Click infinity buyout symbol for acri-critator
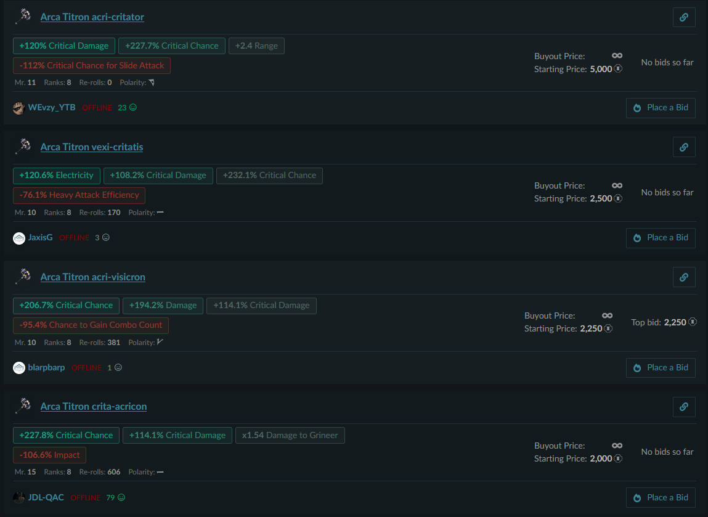The width and height of the screenshot is (708, 517). [617, 55]
